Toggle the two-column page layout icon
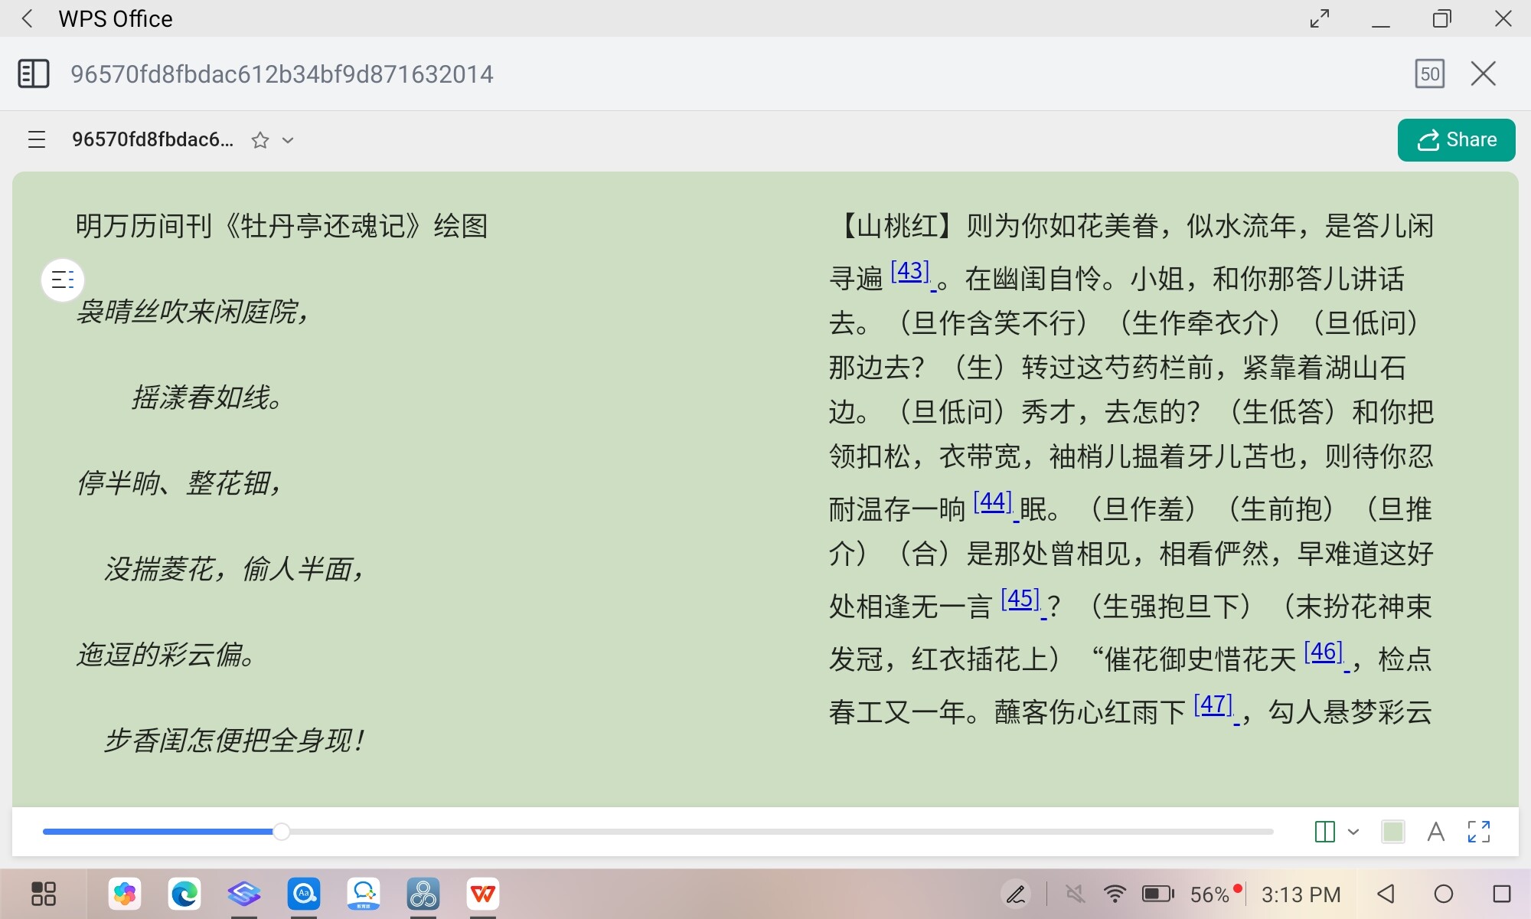The width and height of the screenshot is (1531, 919). [1324, 832]
